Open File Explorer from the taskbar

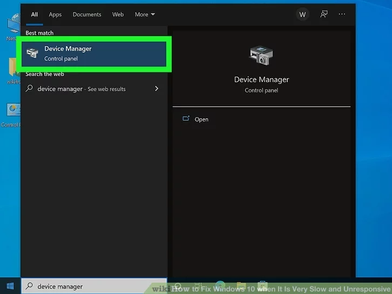tap(241, 286)
